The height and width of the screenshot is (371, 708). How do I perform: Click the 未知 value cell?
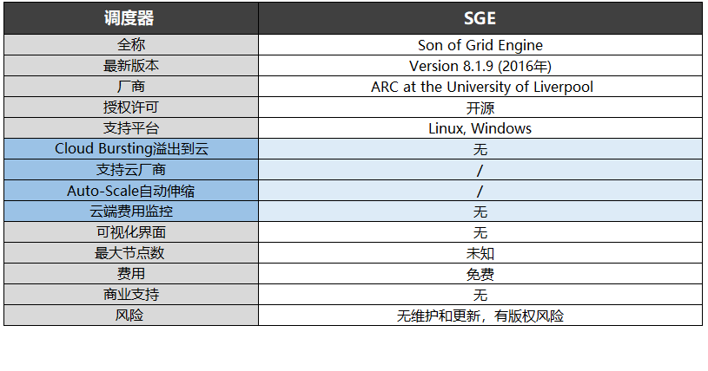[480, 253]
